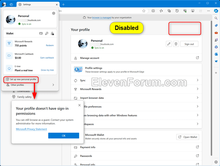
Task: Toggle Split screen toolbar icon
Action: point(153,11)
